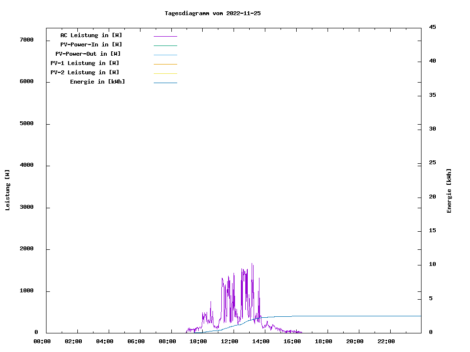Click the 45 tick on energy axis

[432, 27]
